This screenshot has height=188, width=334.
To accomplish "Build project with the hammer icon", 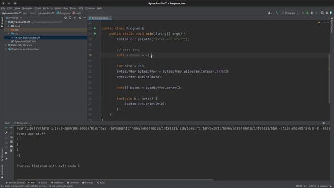I will tap(277, 13).
